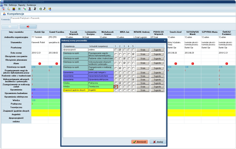Click the alarm icon under ŚWIERZ Kazimierz
The image size is (236, 149).
[x=227, y=63]
